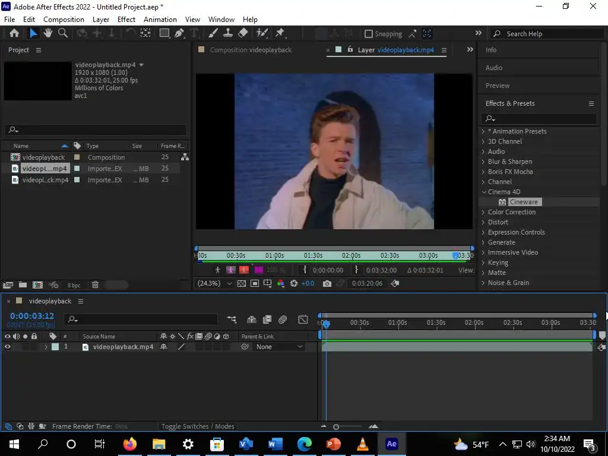Viewport: 608px width, 456px height.
Task: Click the new composition icon in Project panel
Action: (x=37, y=285)
